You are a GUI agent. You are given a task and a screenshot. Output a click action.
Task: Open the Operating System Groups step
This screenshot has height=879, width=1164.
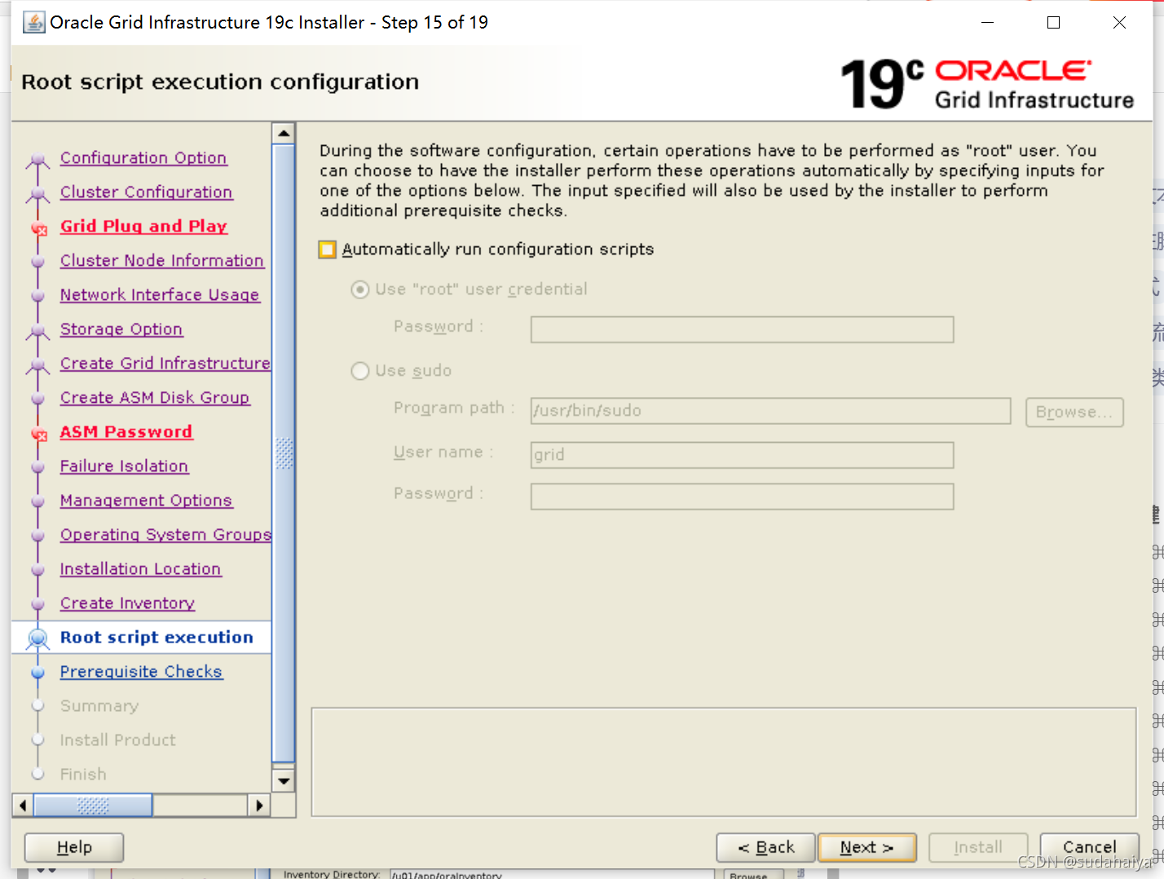tap(165, 535)
